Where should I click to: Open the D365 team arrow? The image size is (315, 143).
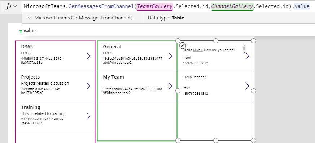point(88,56)
